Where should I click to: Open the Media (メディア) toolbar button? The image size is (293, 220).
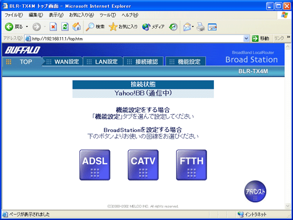click(x=153, y=27)
